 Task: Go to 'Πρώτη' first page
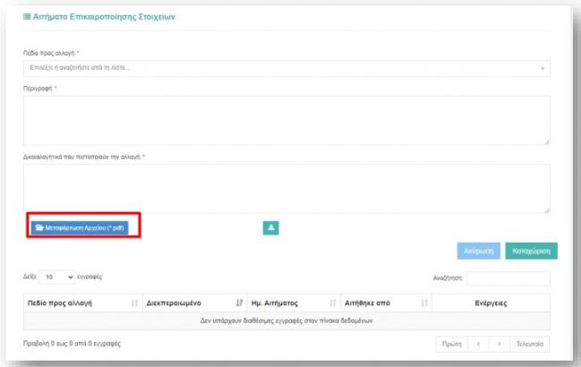451,344
